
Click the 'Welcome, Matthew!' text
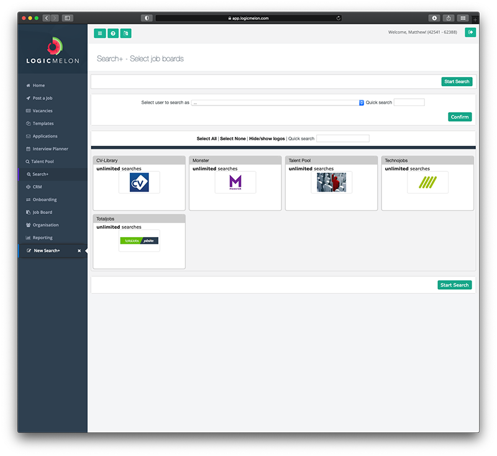408,32
